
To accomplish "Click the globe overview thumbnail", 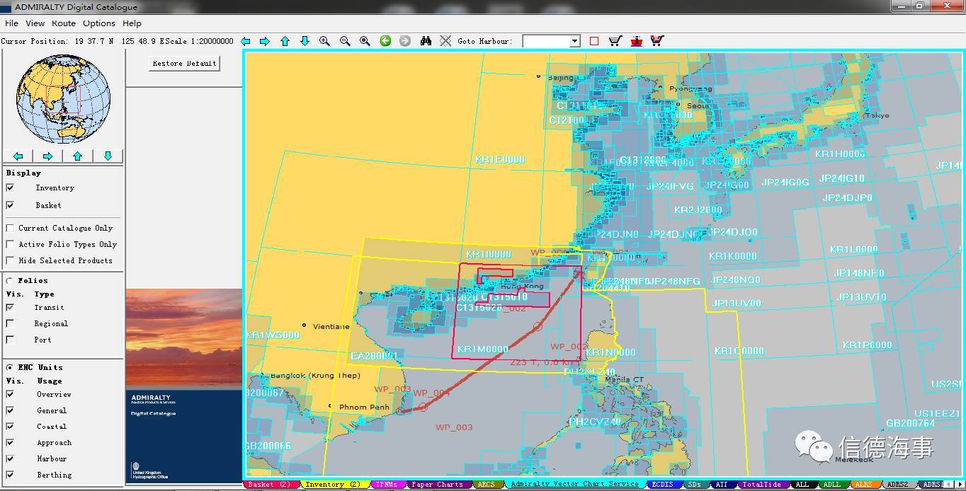I will point(63,100).
